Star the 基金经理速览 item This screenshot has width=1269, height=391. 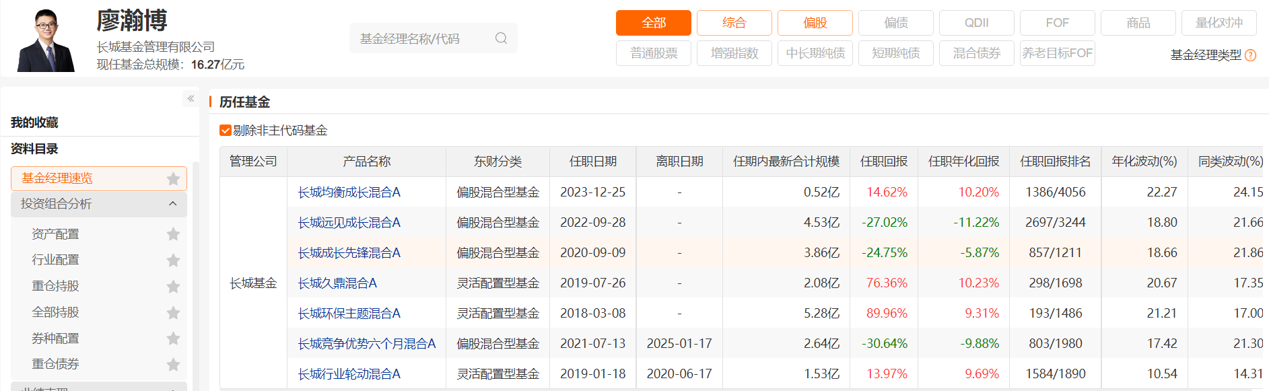173,178
